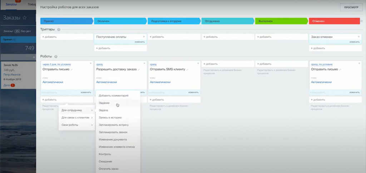Select the Подготовка к отгрузке stage header
The height and width of the screenshot is (173, 366).
174,21
